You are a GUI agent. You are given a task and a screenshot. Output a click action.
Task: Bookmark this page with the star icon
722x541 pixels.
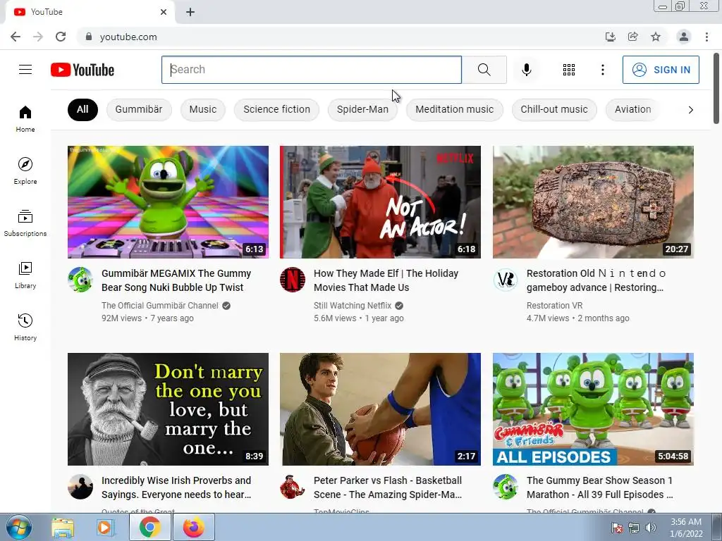coord(656,37)
